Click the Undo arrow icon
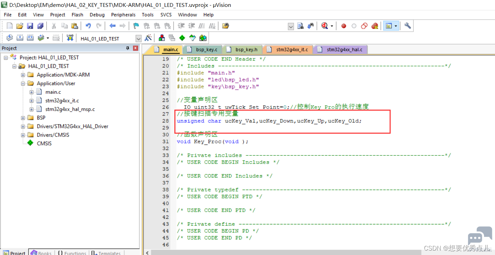Screen dimensions: 495x255 pyautogui.click(x=89, y=26)
